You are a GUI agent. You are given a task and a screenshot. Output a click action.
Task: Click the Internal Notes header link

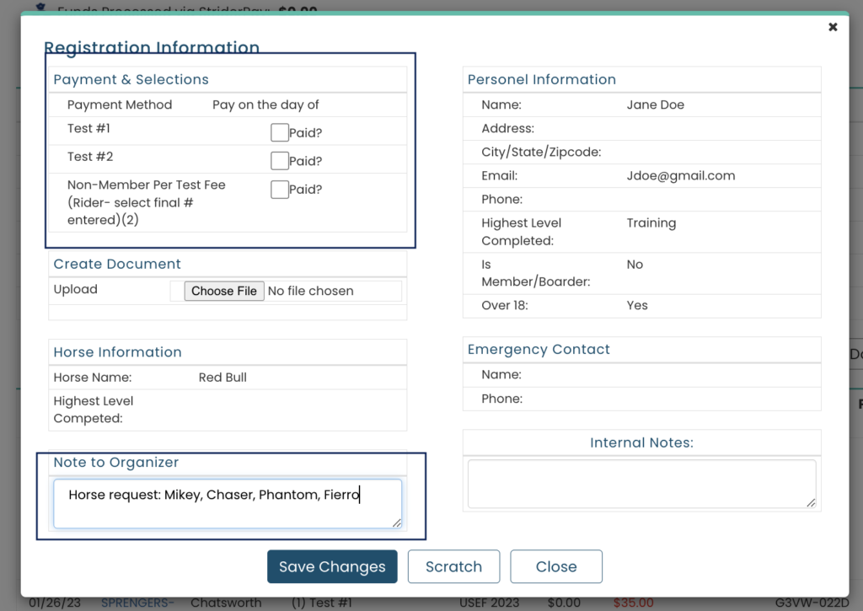[x=641, y=442]
